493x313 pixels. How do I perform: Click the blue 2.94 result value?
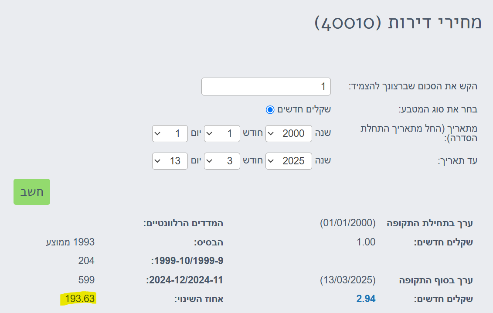click(366, 299)
